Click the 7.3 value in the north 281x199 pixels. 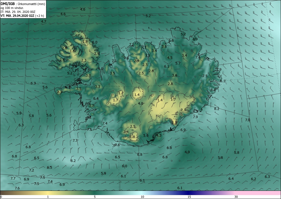(x=148, y=56)
